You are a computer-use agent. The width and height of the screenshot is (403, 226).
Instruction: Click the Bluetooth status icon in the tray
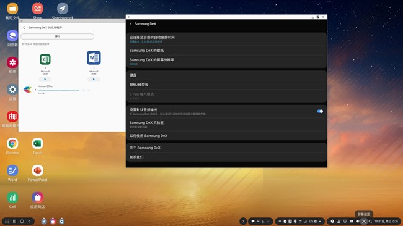(x=295, y=222)
